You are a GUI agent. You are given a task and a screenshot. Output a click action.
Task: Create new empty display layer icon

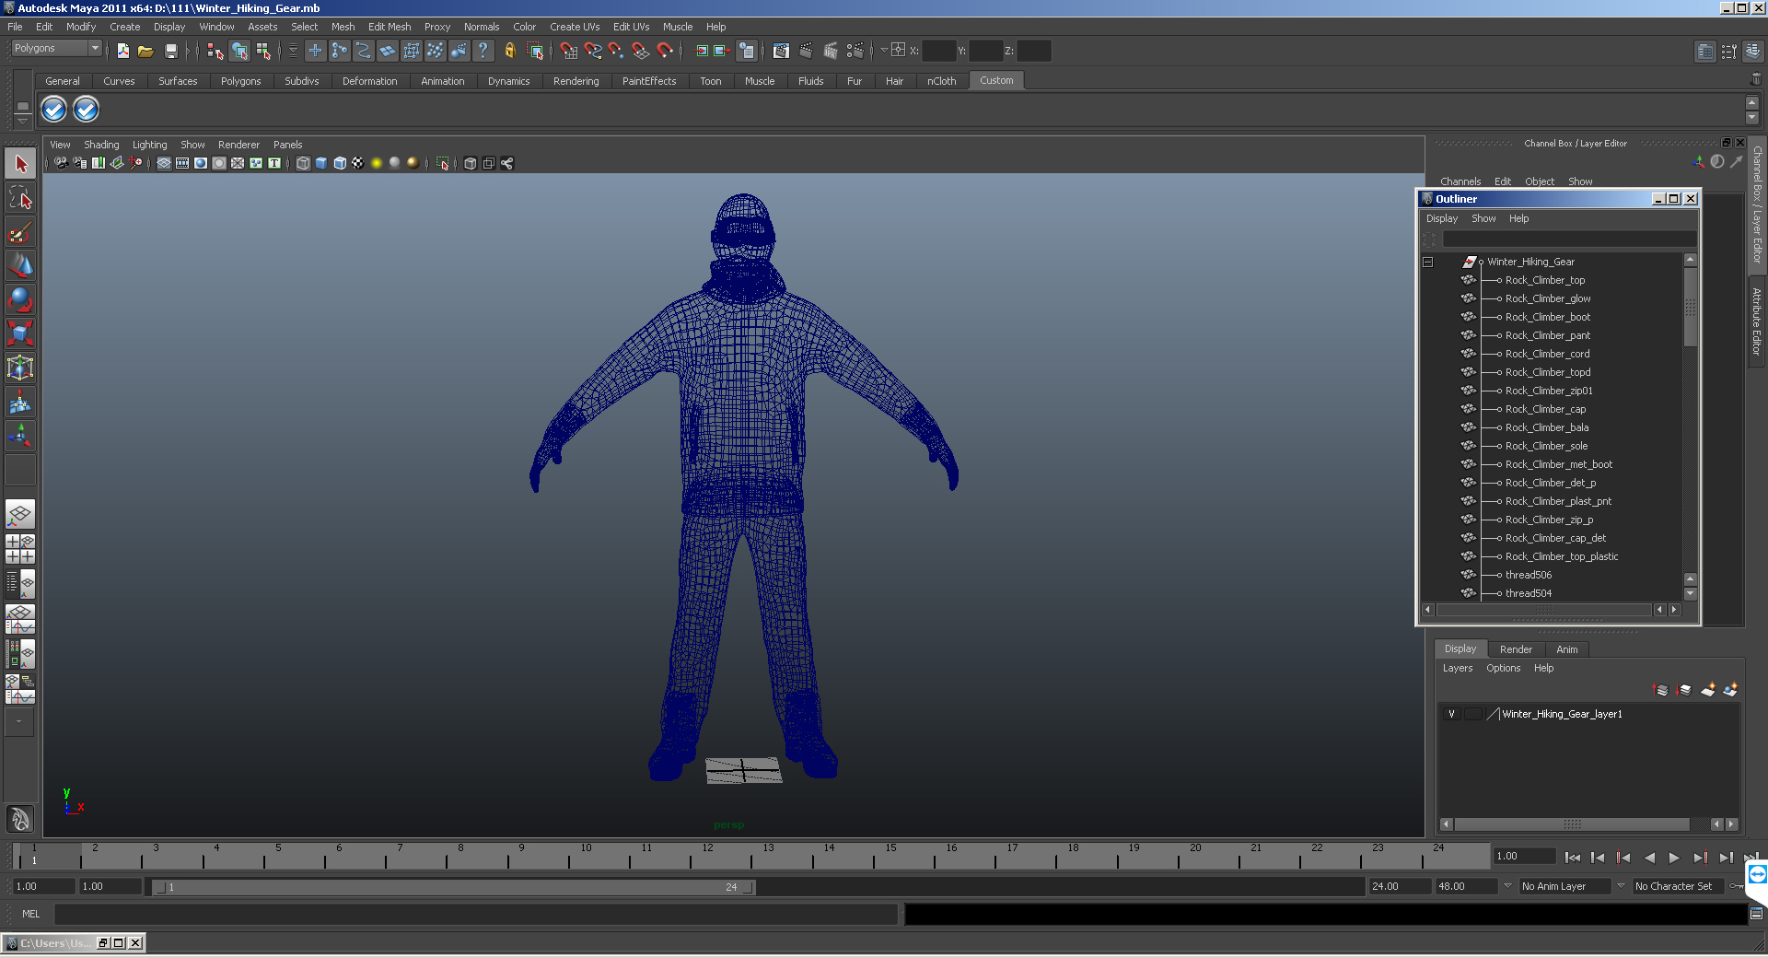1708,689
